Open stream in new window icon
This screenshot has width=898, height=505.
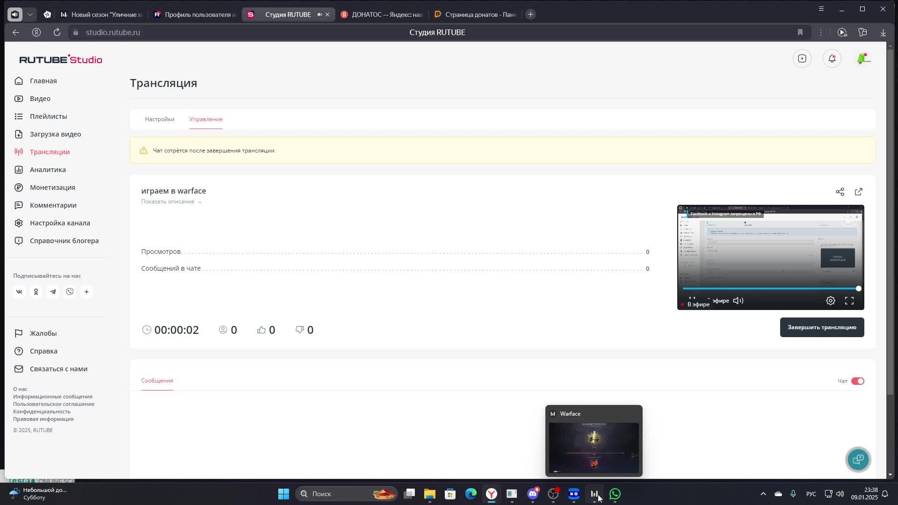pyautogui.click(x=858, y=192)
